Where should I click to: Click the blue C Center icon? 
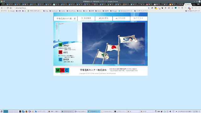(60, 60)
